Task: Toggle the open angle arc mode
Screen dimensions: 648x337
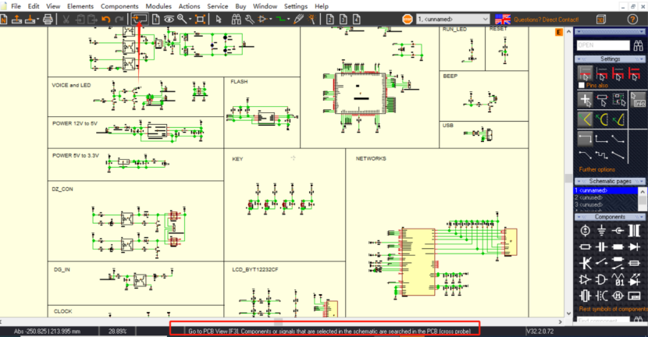Action: 586,120
